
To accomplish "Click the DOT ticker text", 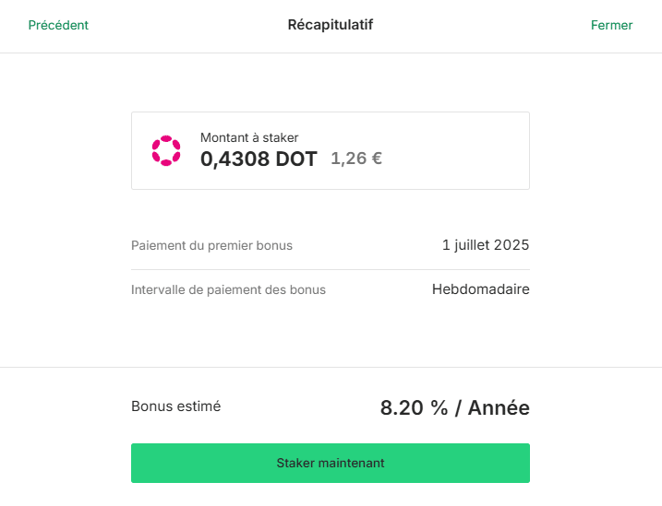I will point(296,159).
